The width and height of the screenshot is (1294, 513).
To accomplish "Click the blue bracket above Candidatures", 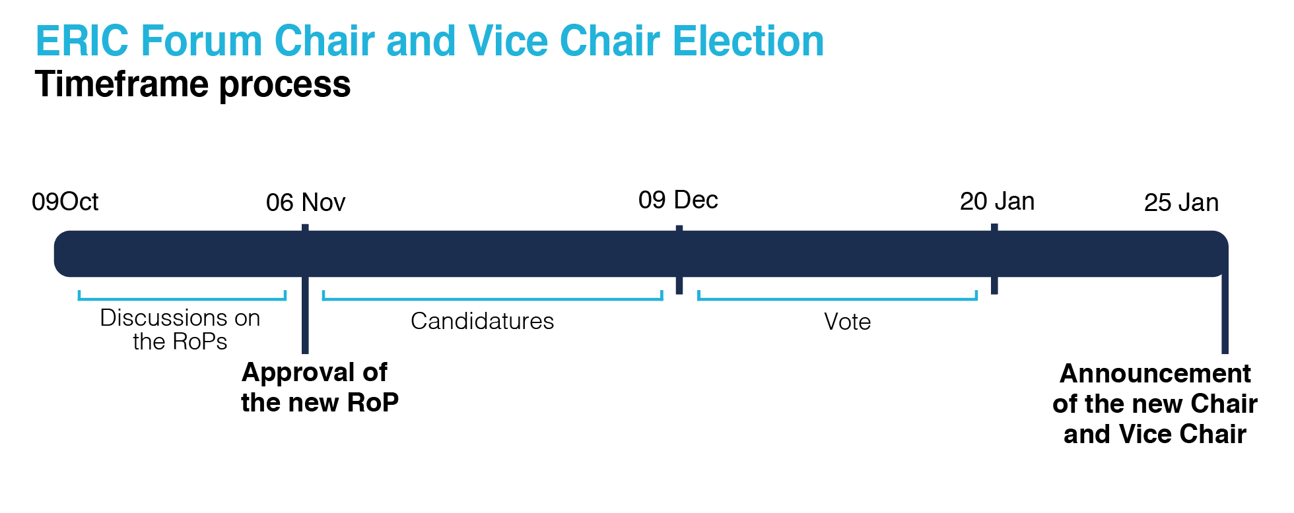I will pos(493,295).
